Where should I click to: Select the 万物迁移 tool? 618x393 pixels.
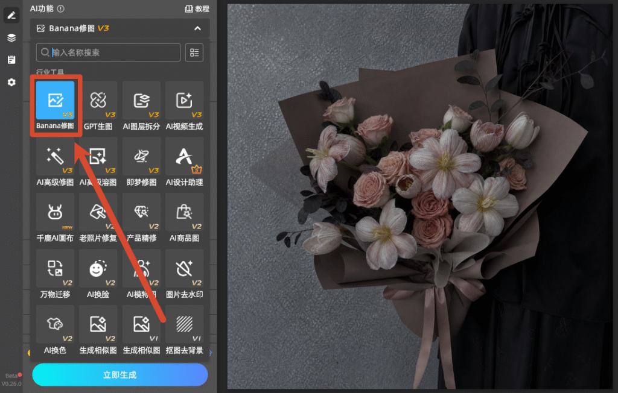pyautogui.click(x=55, y=269)
